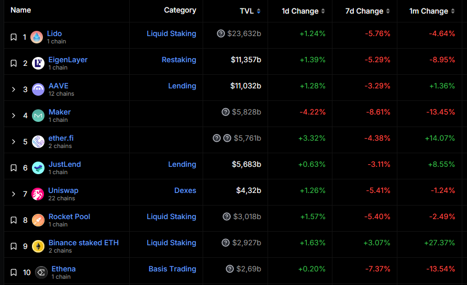This screenshot has height=285, width=467.
Task: Click the Maker logo icon
Action: [x=38, y=116]
